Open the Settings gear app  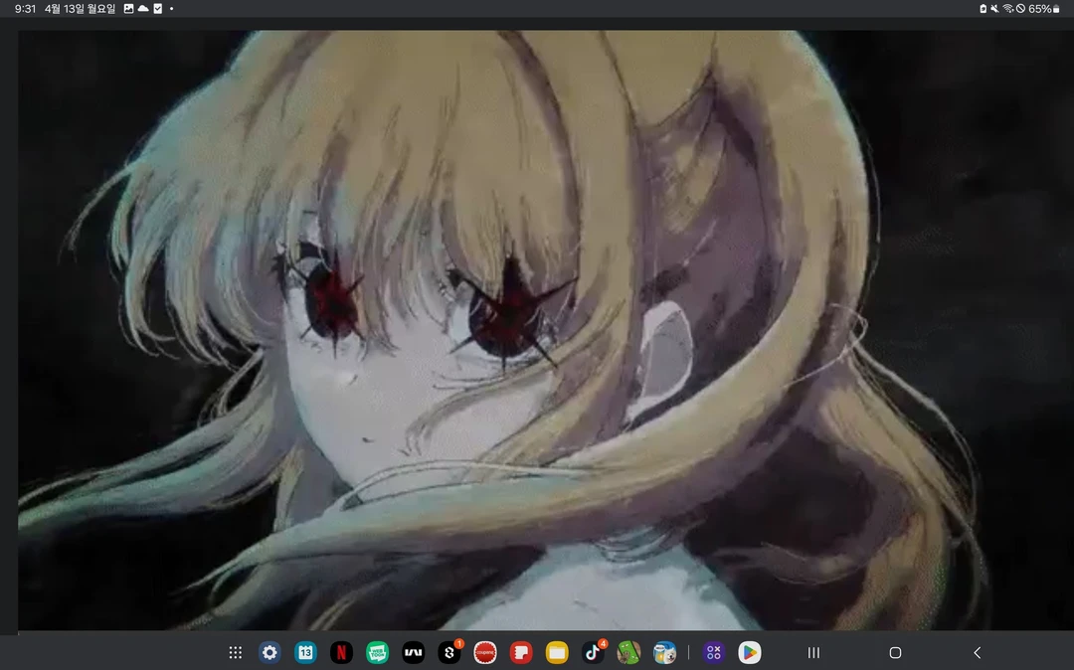tap(269, 653)
